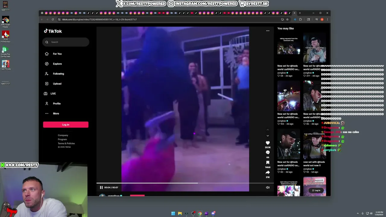
Task: Open the Windows Start menu
Action: click(x=173, y=213)
